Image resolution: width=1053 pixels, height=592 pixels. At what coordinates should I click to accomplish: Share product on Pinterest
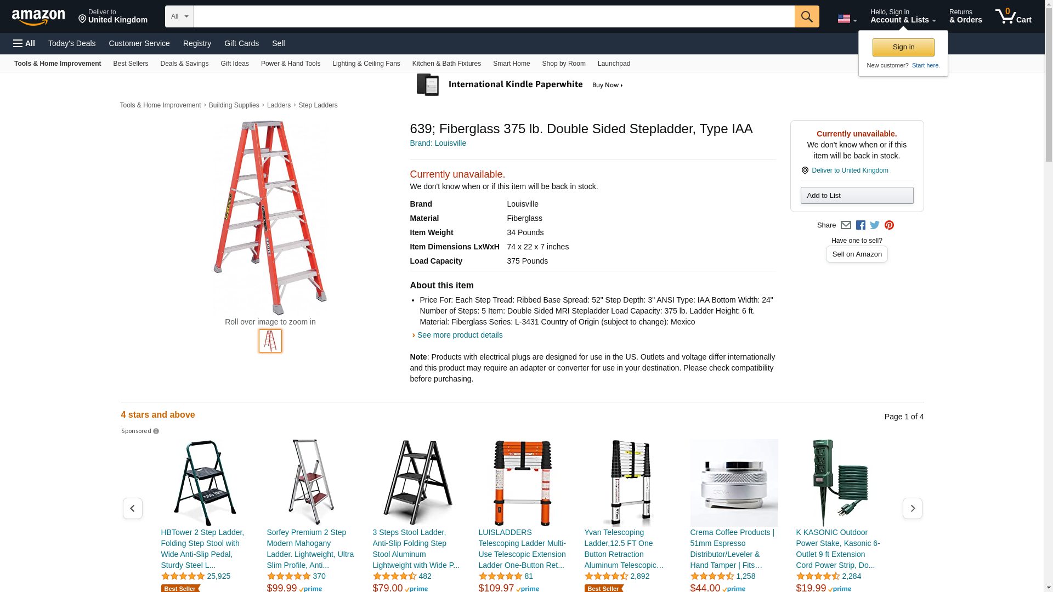point(889,225)
